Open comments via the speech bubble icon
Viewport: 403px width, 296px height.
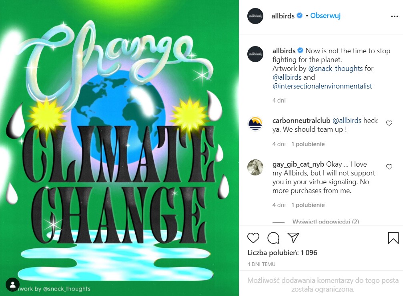coord(273,238)
